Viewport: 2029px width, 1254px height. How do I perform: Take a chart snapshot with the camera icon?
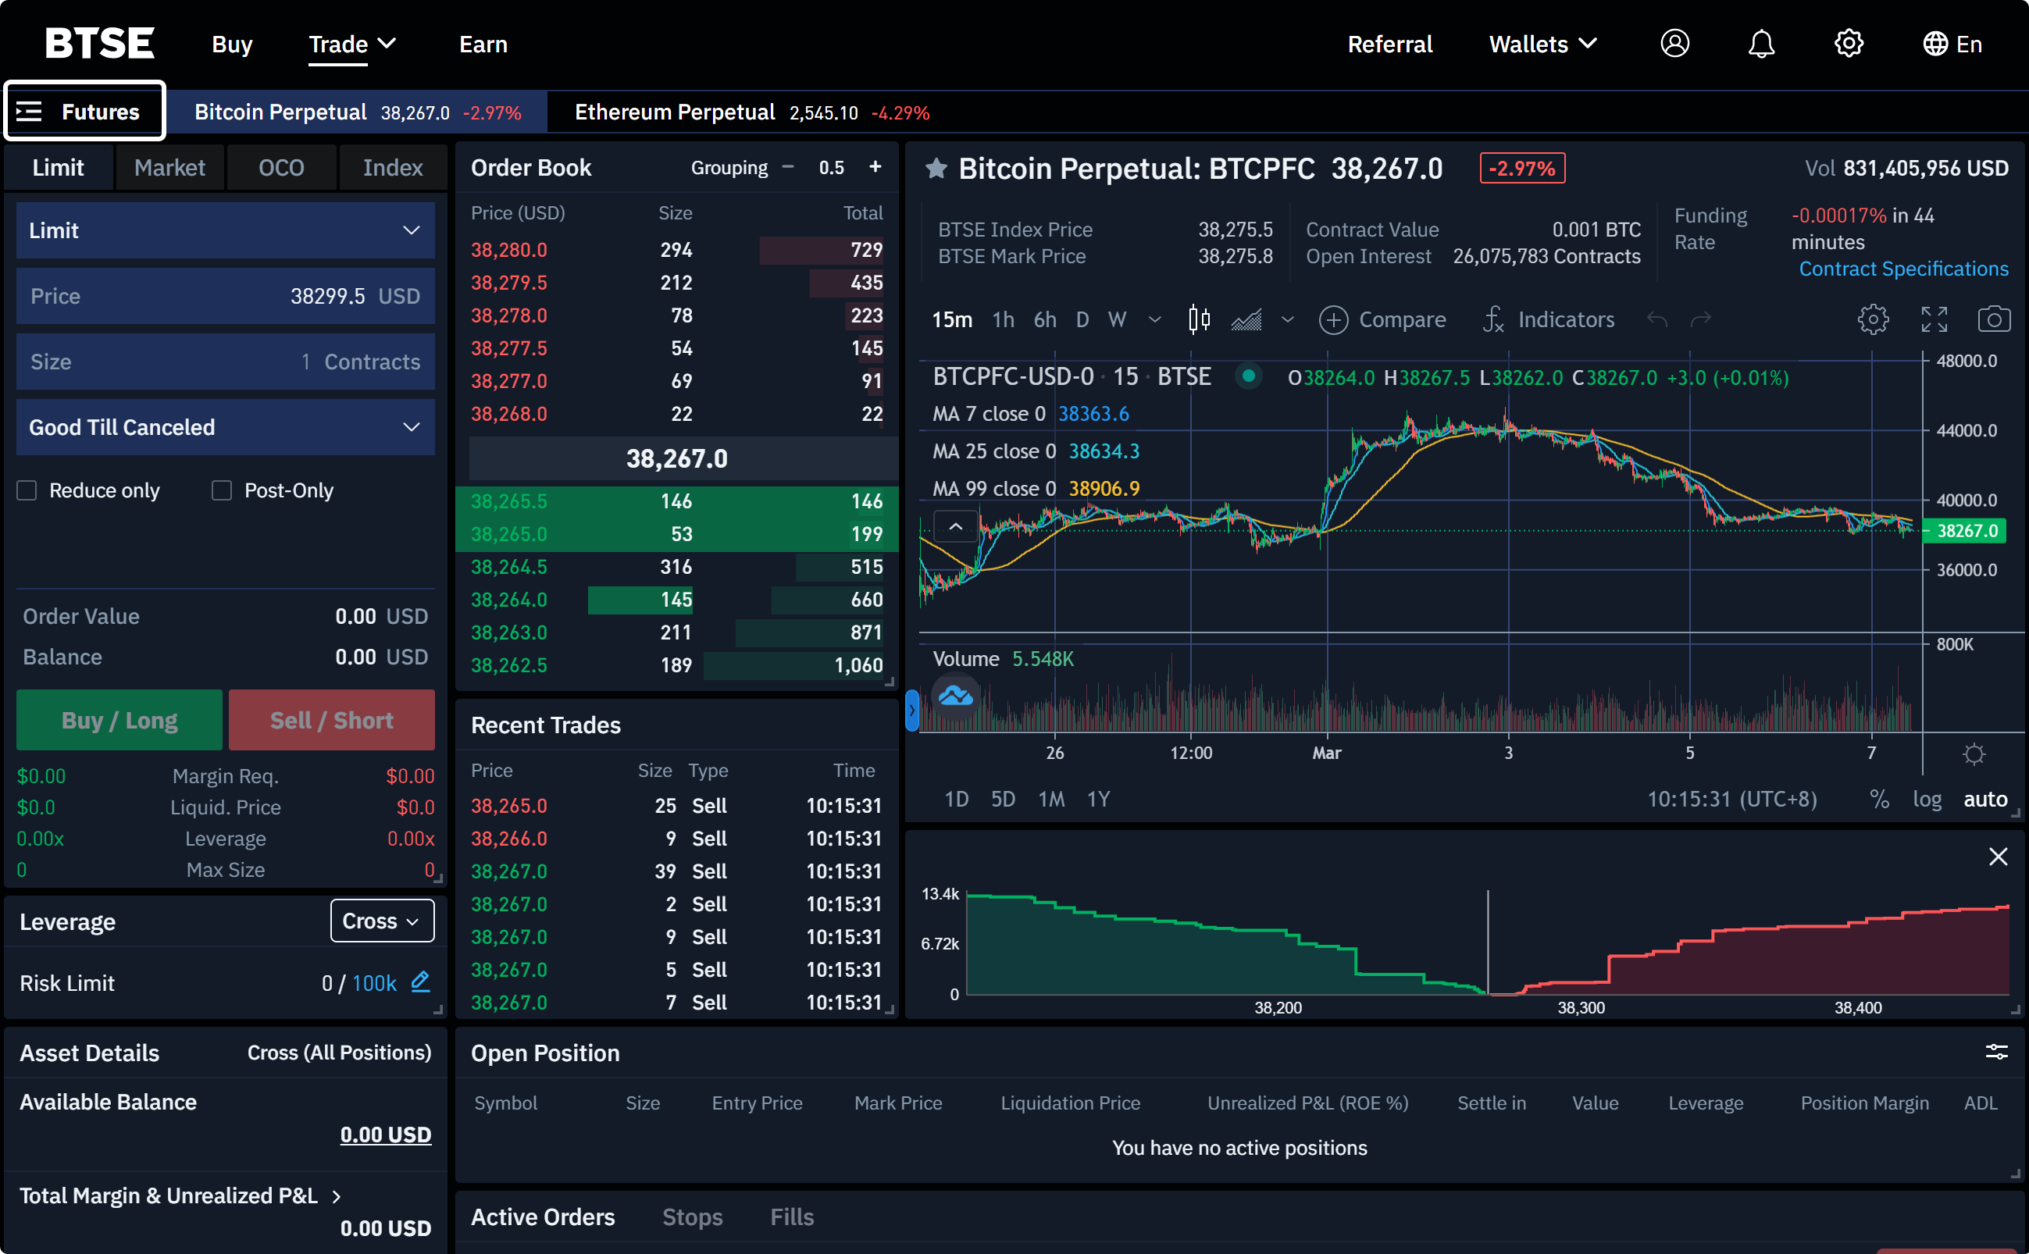point(1993,319)
